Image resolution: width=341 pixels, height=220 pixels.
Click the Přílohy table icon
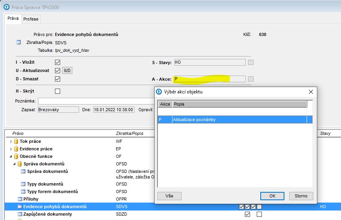(20, 199)
